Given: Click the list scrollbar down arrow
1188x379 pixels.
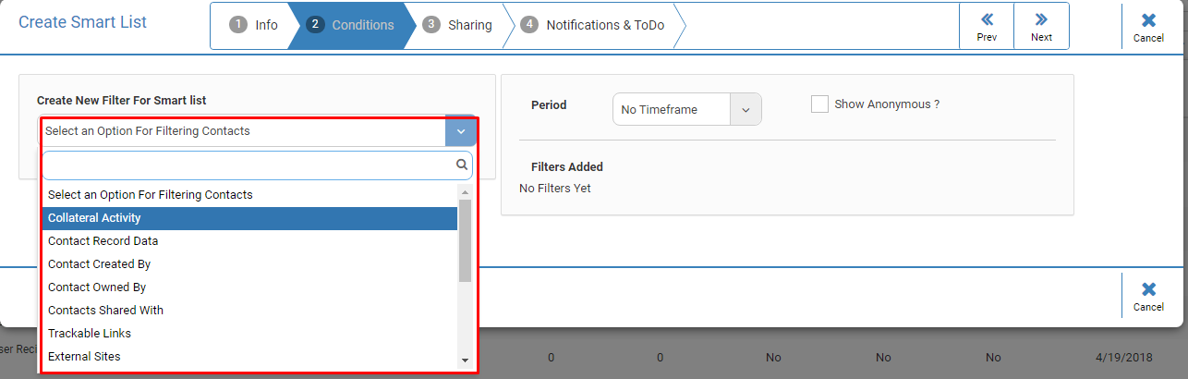Looking at the screenshot, I should (x=465, y=360).
